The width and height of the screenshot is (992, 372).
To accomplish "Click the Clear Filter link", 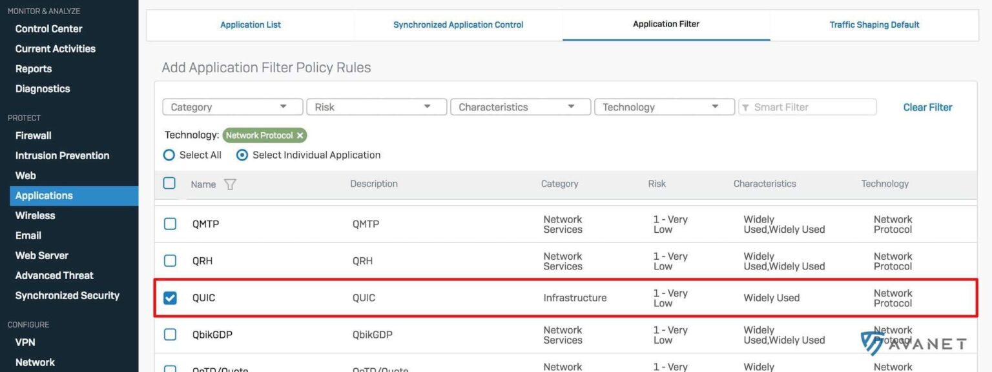I will 927,107.
